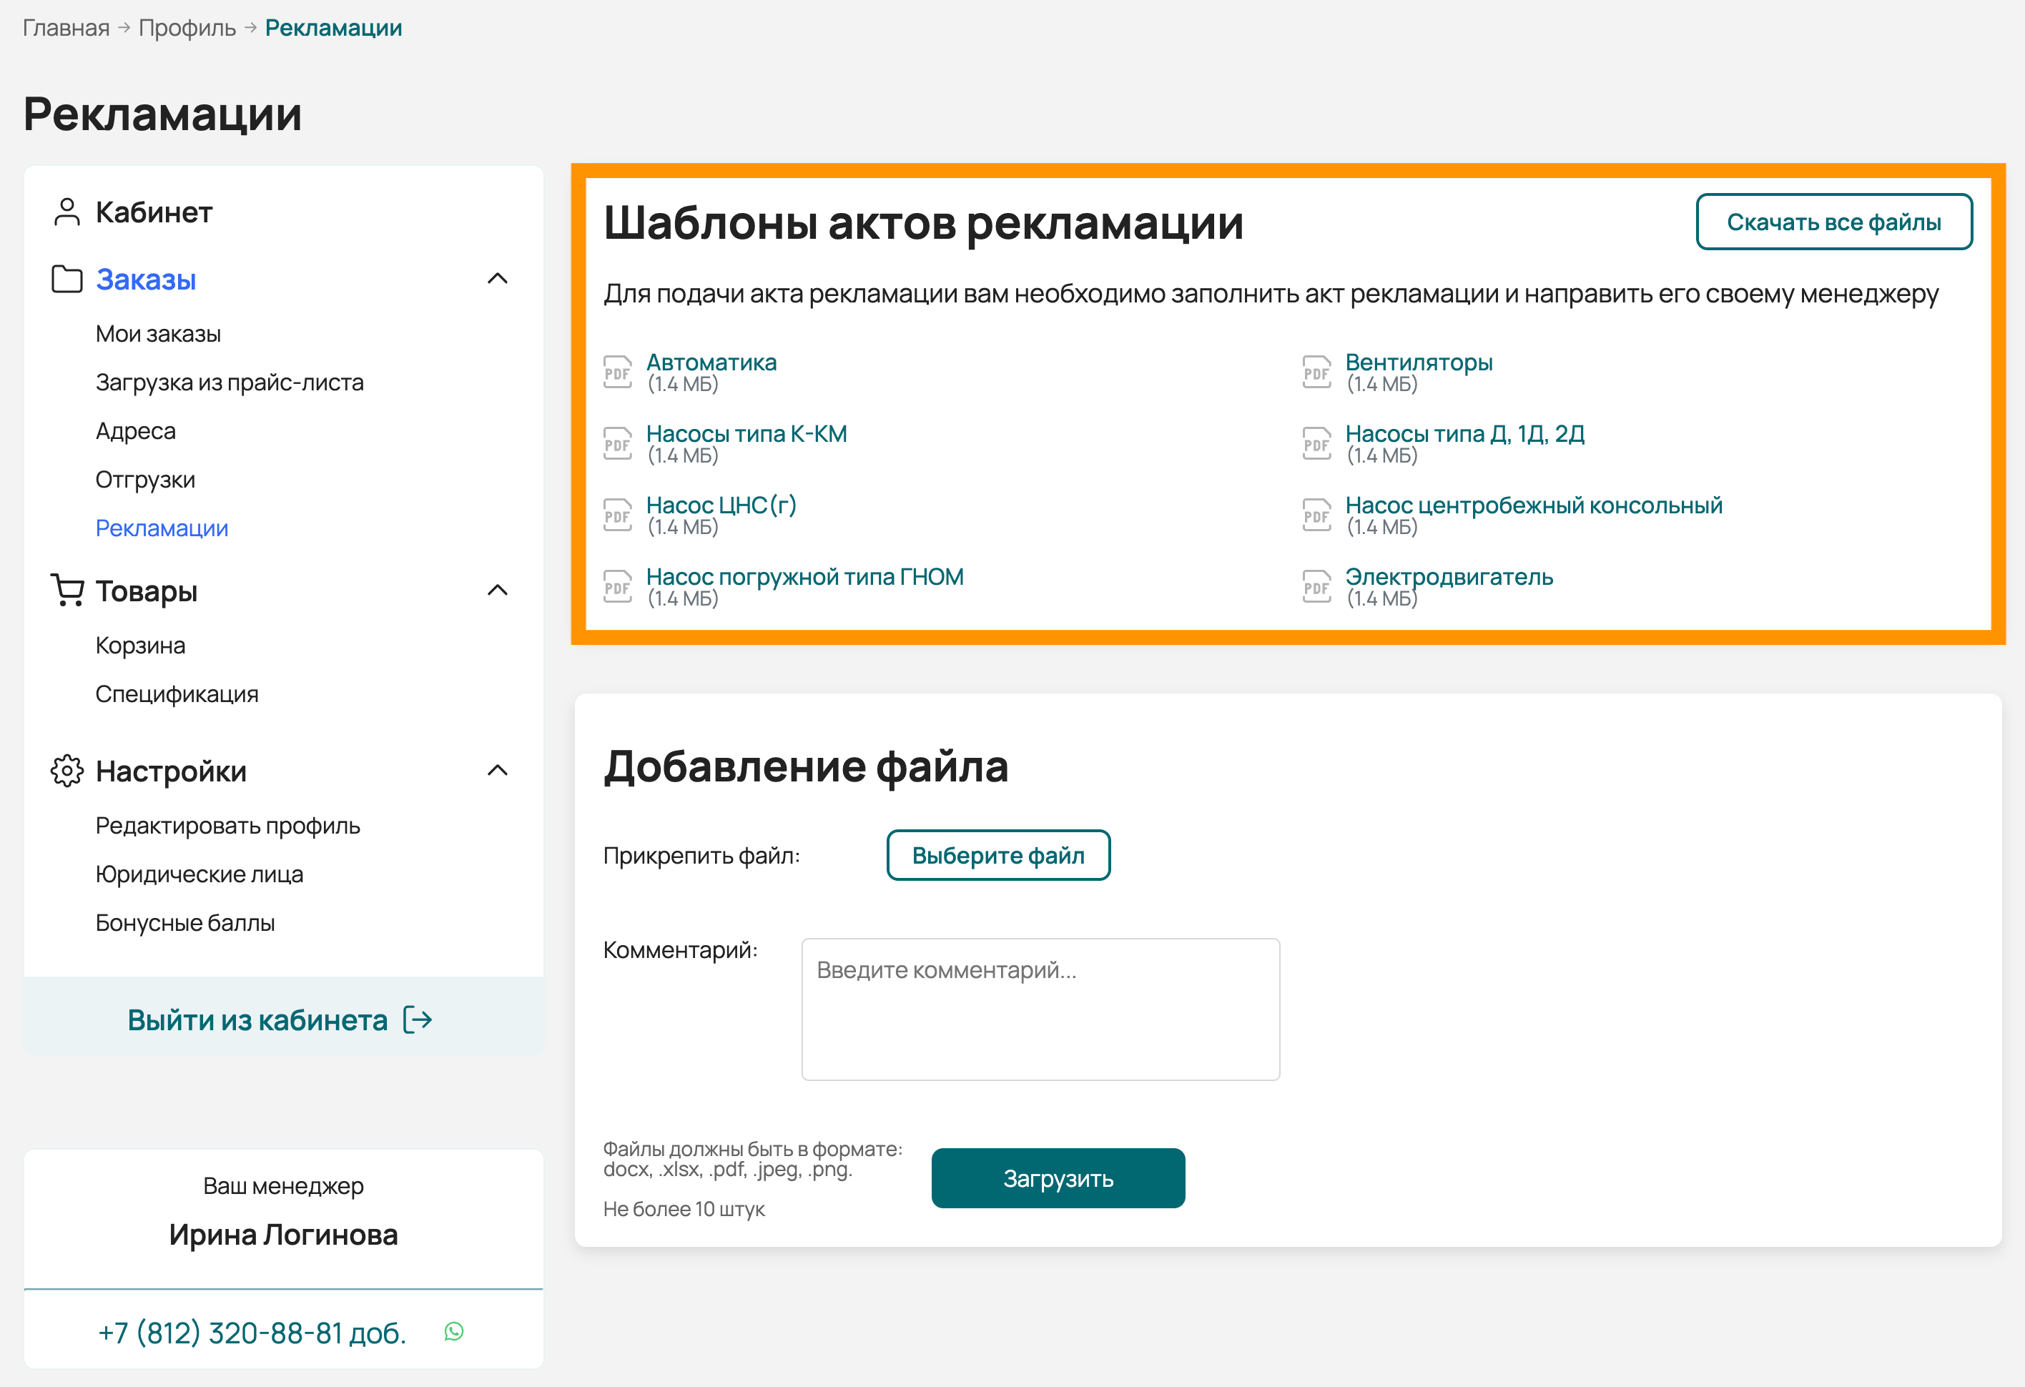
Task: Open the Заказы menu heading
Action: coord(146,280)
